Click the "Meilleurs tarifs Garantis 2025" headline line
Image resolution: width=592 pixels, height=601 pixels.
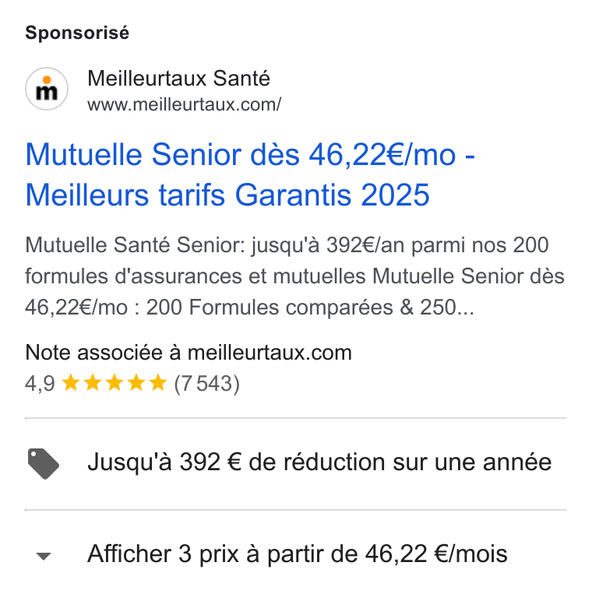(227, 195)
